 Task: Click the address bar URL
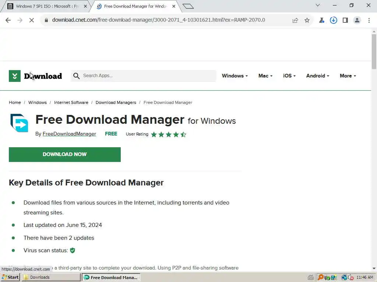(x=158, y=20)
